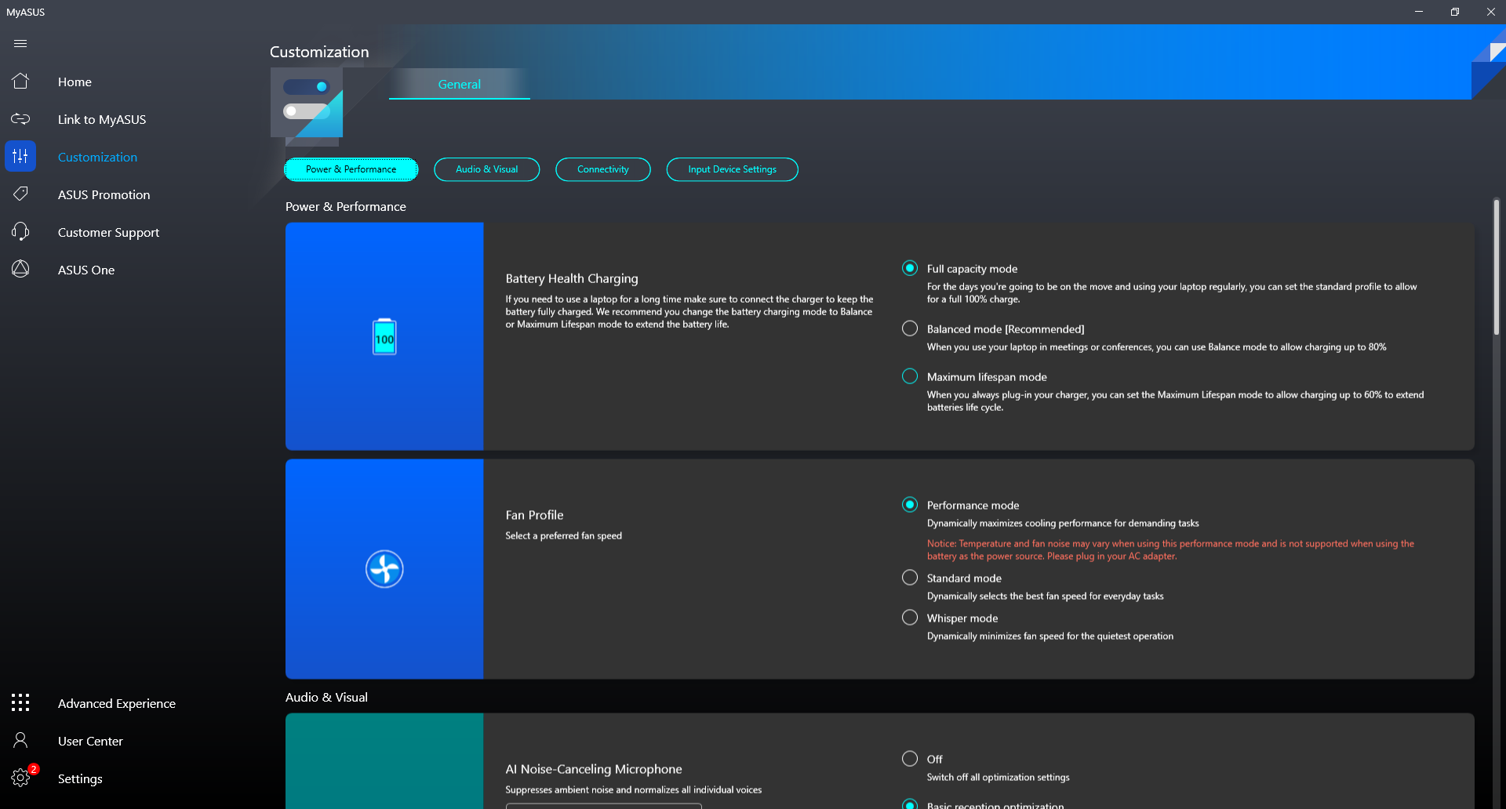Click the Customer Support headset icon
Image resolution: width=1506 pixels, height=809 pixels.
[x=20, y=231]
